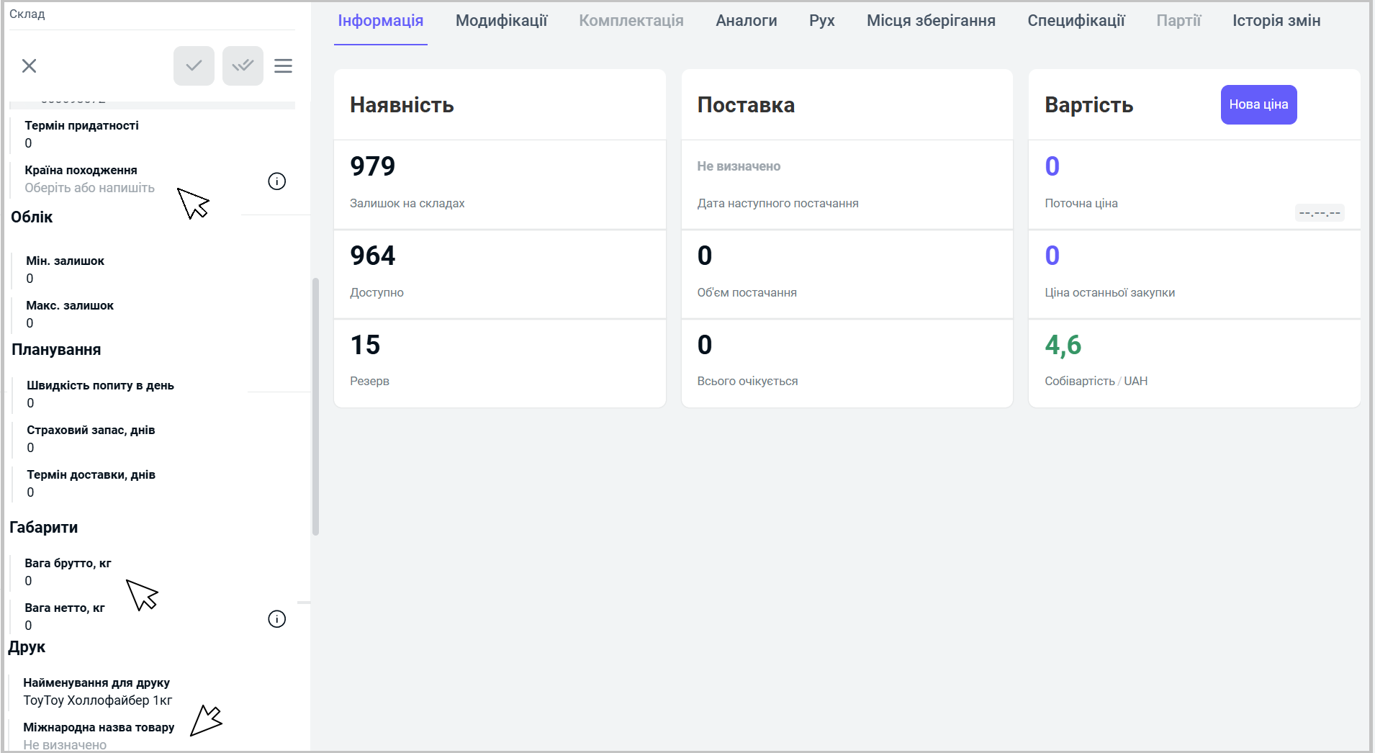Open the Аналоги tab
Viewport: 1375px width, 753px height.
(746, 21)
